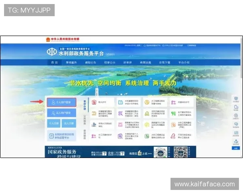Viewport: 243px width, 194px height.
Task: Open 全国投资项目在线审批监管平台 link
Action: (62, 136)
